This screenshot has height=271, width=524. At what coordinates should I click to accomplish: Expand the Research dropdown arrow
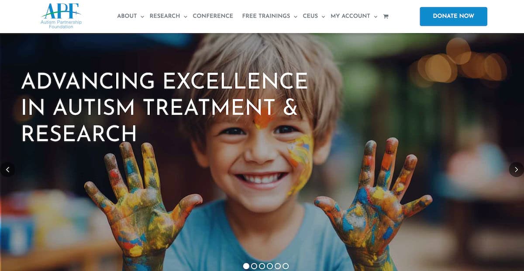pyautogui.click(x=185, y=17)
